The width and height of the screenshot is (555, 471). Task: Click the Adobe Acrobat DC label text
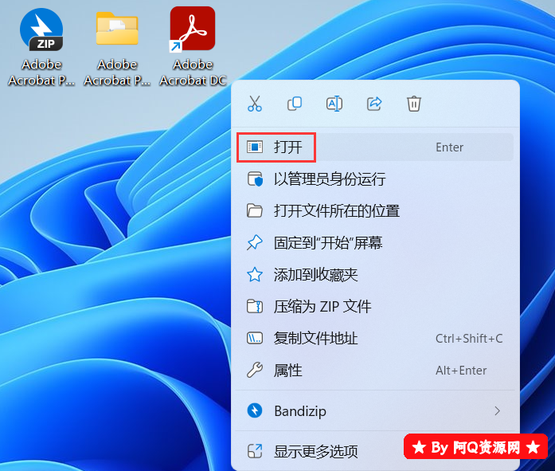click(x=193, y=73)
